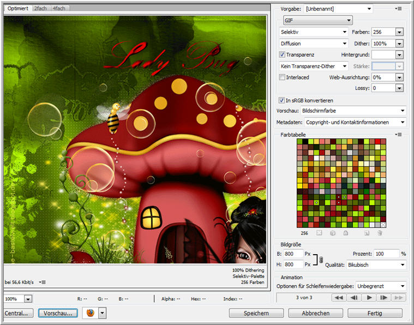Viewport: 414px width, 325px height.
Task: Click the 'Selektiv-Palette' info text
Action: 248,276
